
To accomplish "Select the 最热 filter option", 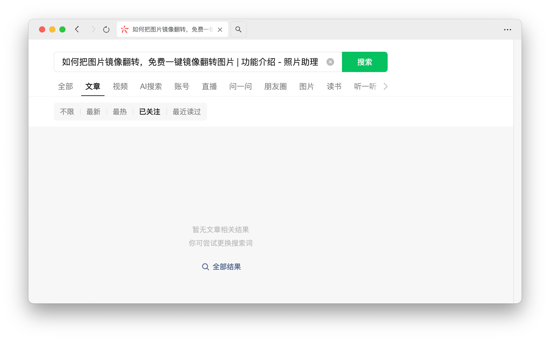I will click(x=120, y=112).
